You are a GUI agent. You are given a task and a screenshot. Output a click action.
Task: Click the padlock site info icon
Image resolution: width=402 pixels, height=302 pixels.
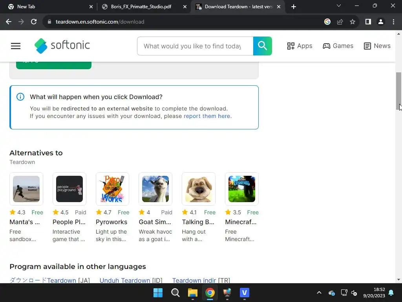pos(49,22)
